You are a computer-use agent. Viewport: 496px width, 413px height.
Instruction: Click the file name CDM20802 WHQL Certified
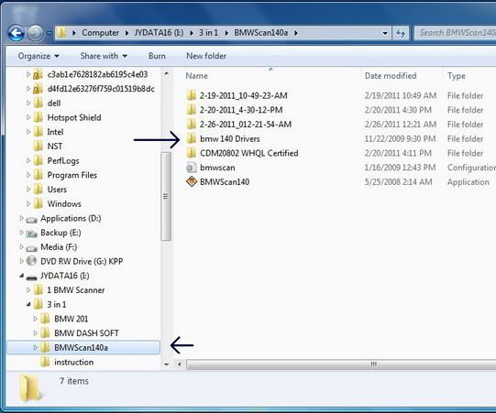pos(249,153)
